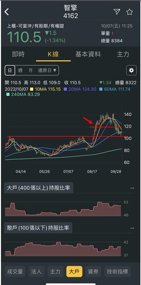Show 法人 indicator
Screen dimensions: 141x285
pos(36,272)
